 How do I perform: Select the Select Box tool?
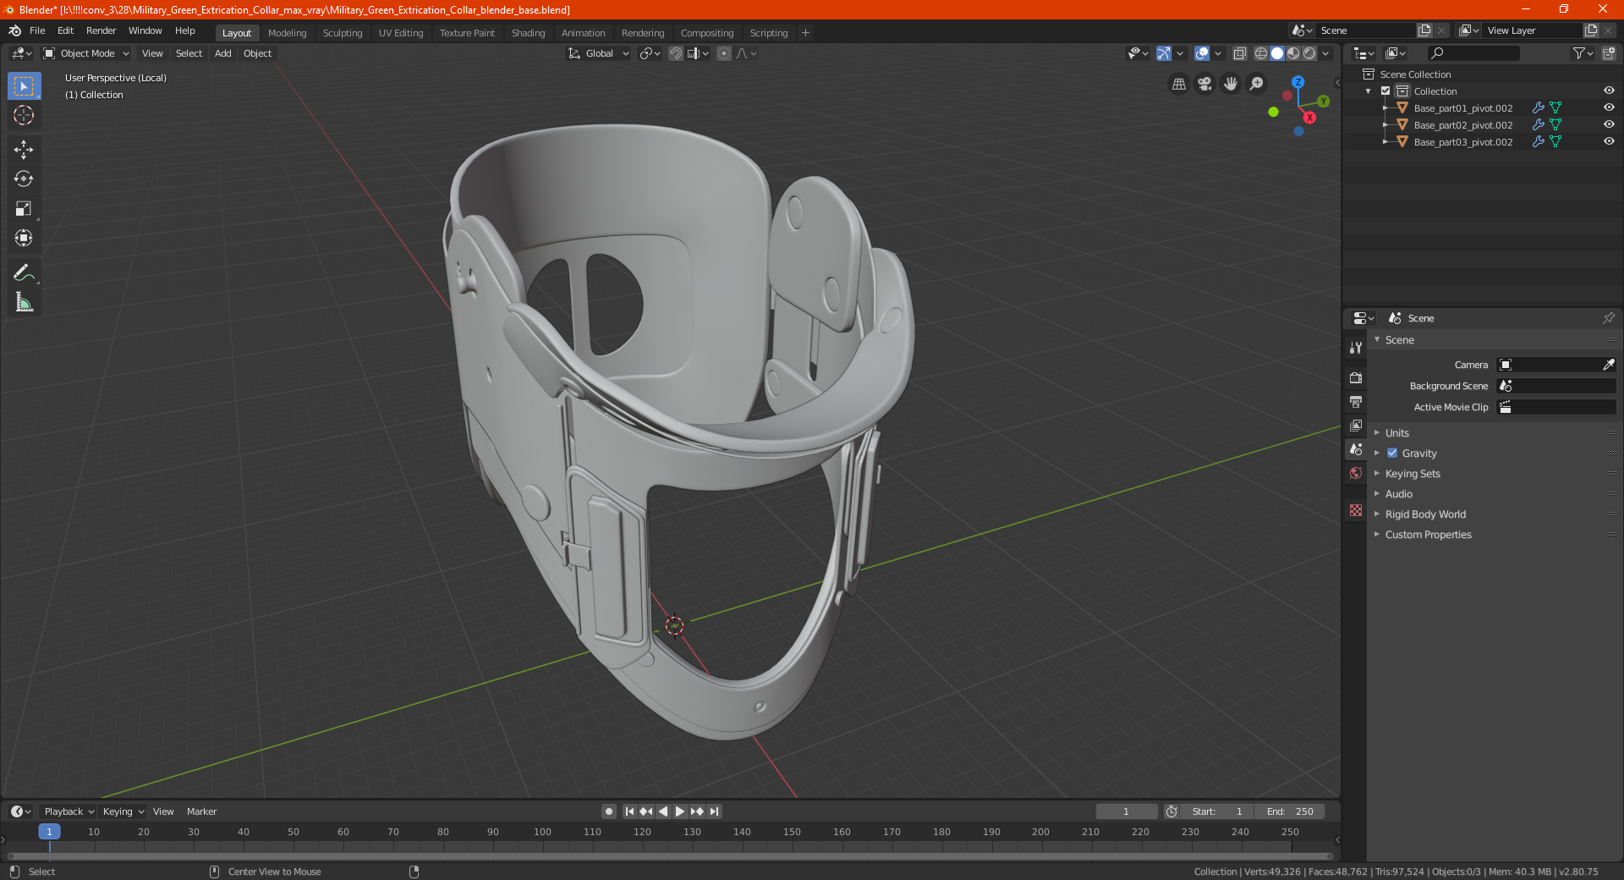tap(24, 86)
